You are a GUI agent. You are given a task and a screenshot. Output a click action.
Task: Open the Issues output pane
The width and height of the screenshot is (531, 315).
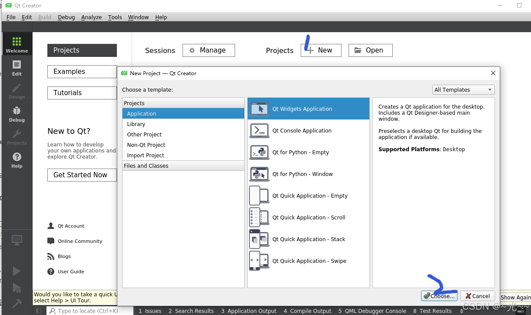tap(149, 311)
